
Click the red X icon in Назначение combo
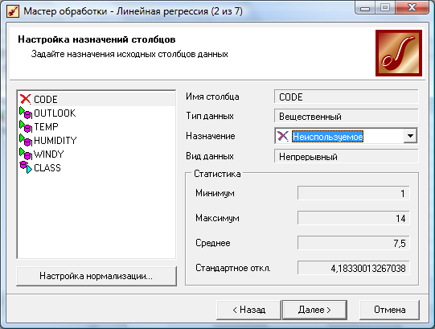click(x=283, y=136)
